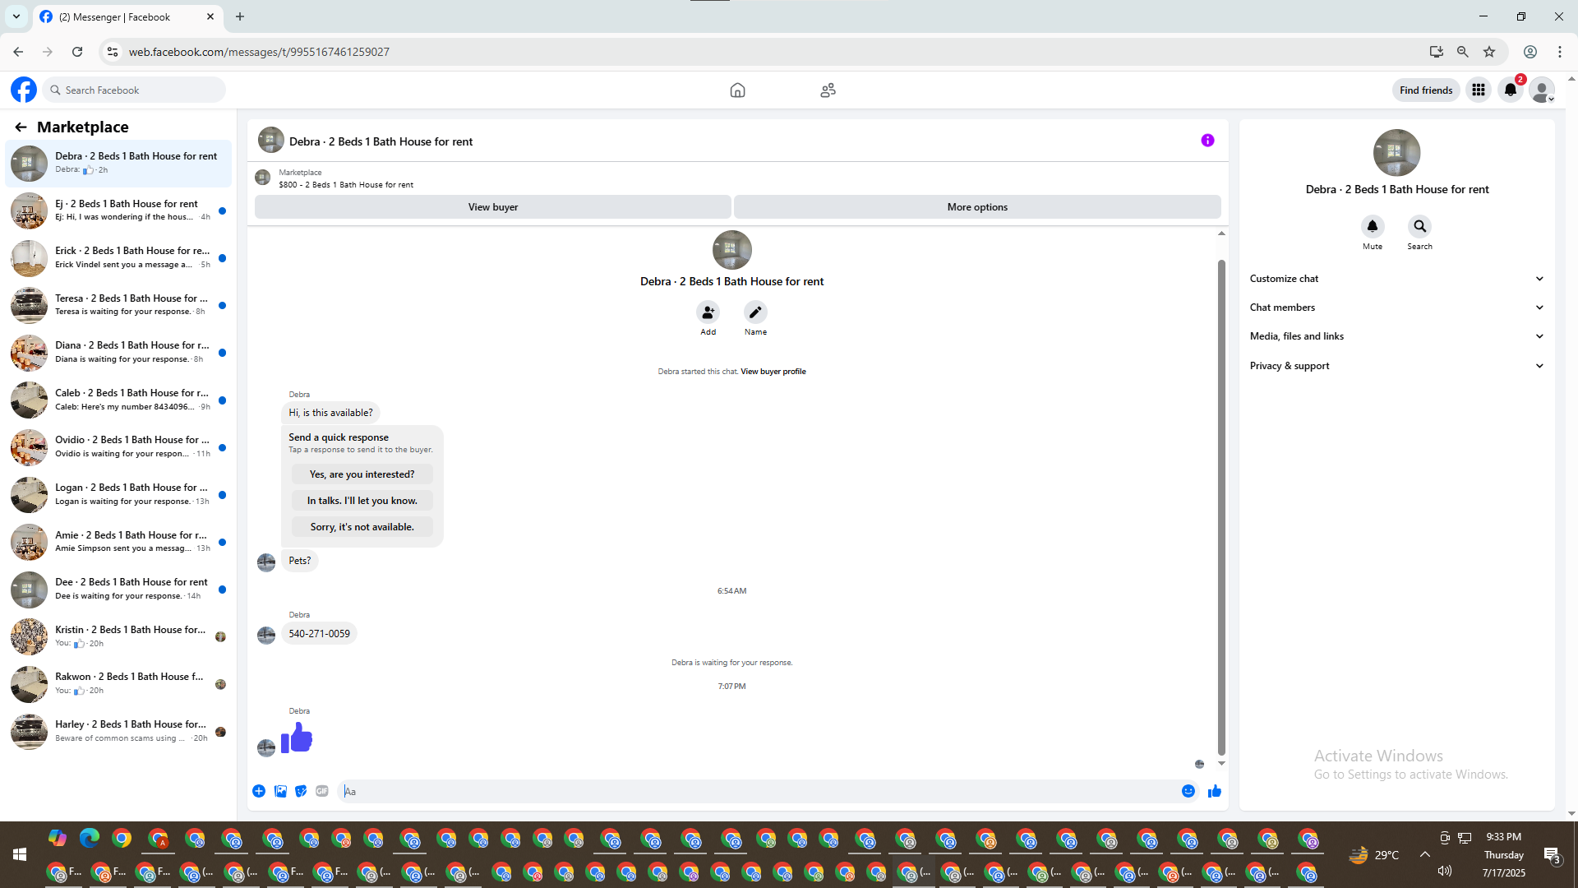Open the Kristin conversation
The height and width of the screenshot is (888, 1578).
[x=120, y=636]
